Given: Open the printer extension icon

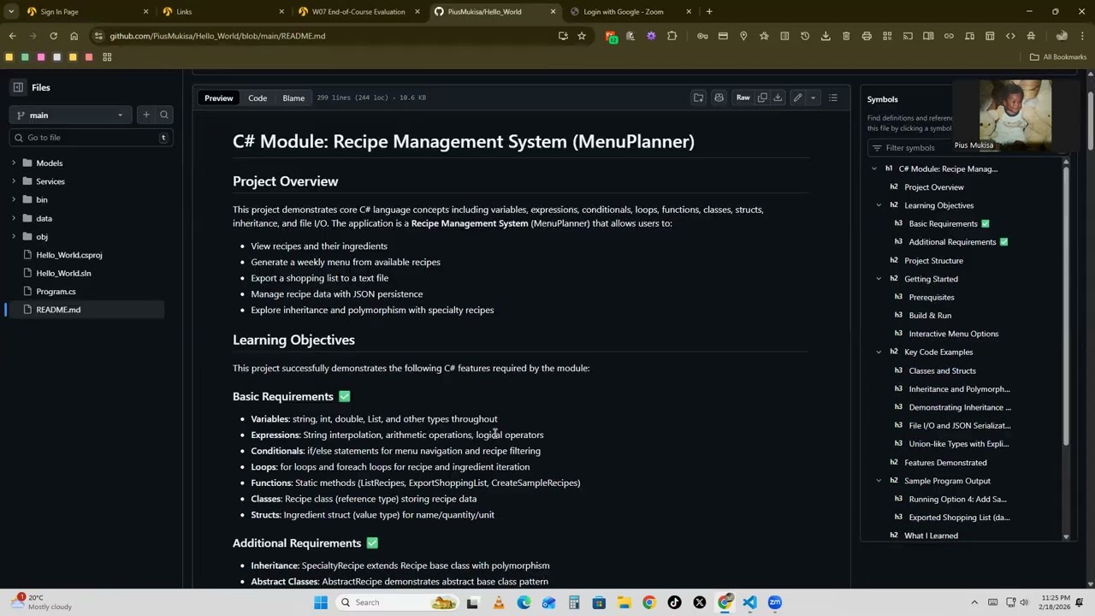Looking at the screenshot, I should [867, 36].
